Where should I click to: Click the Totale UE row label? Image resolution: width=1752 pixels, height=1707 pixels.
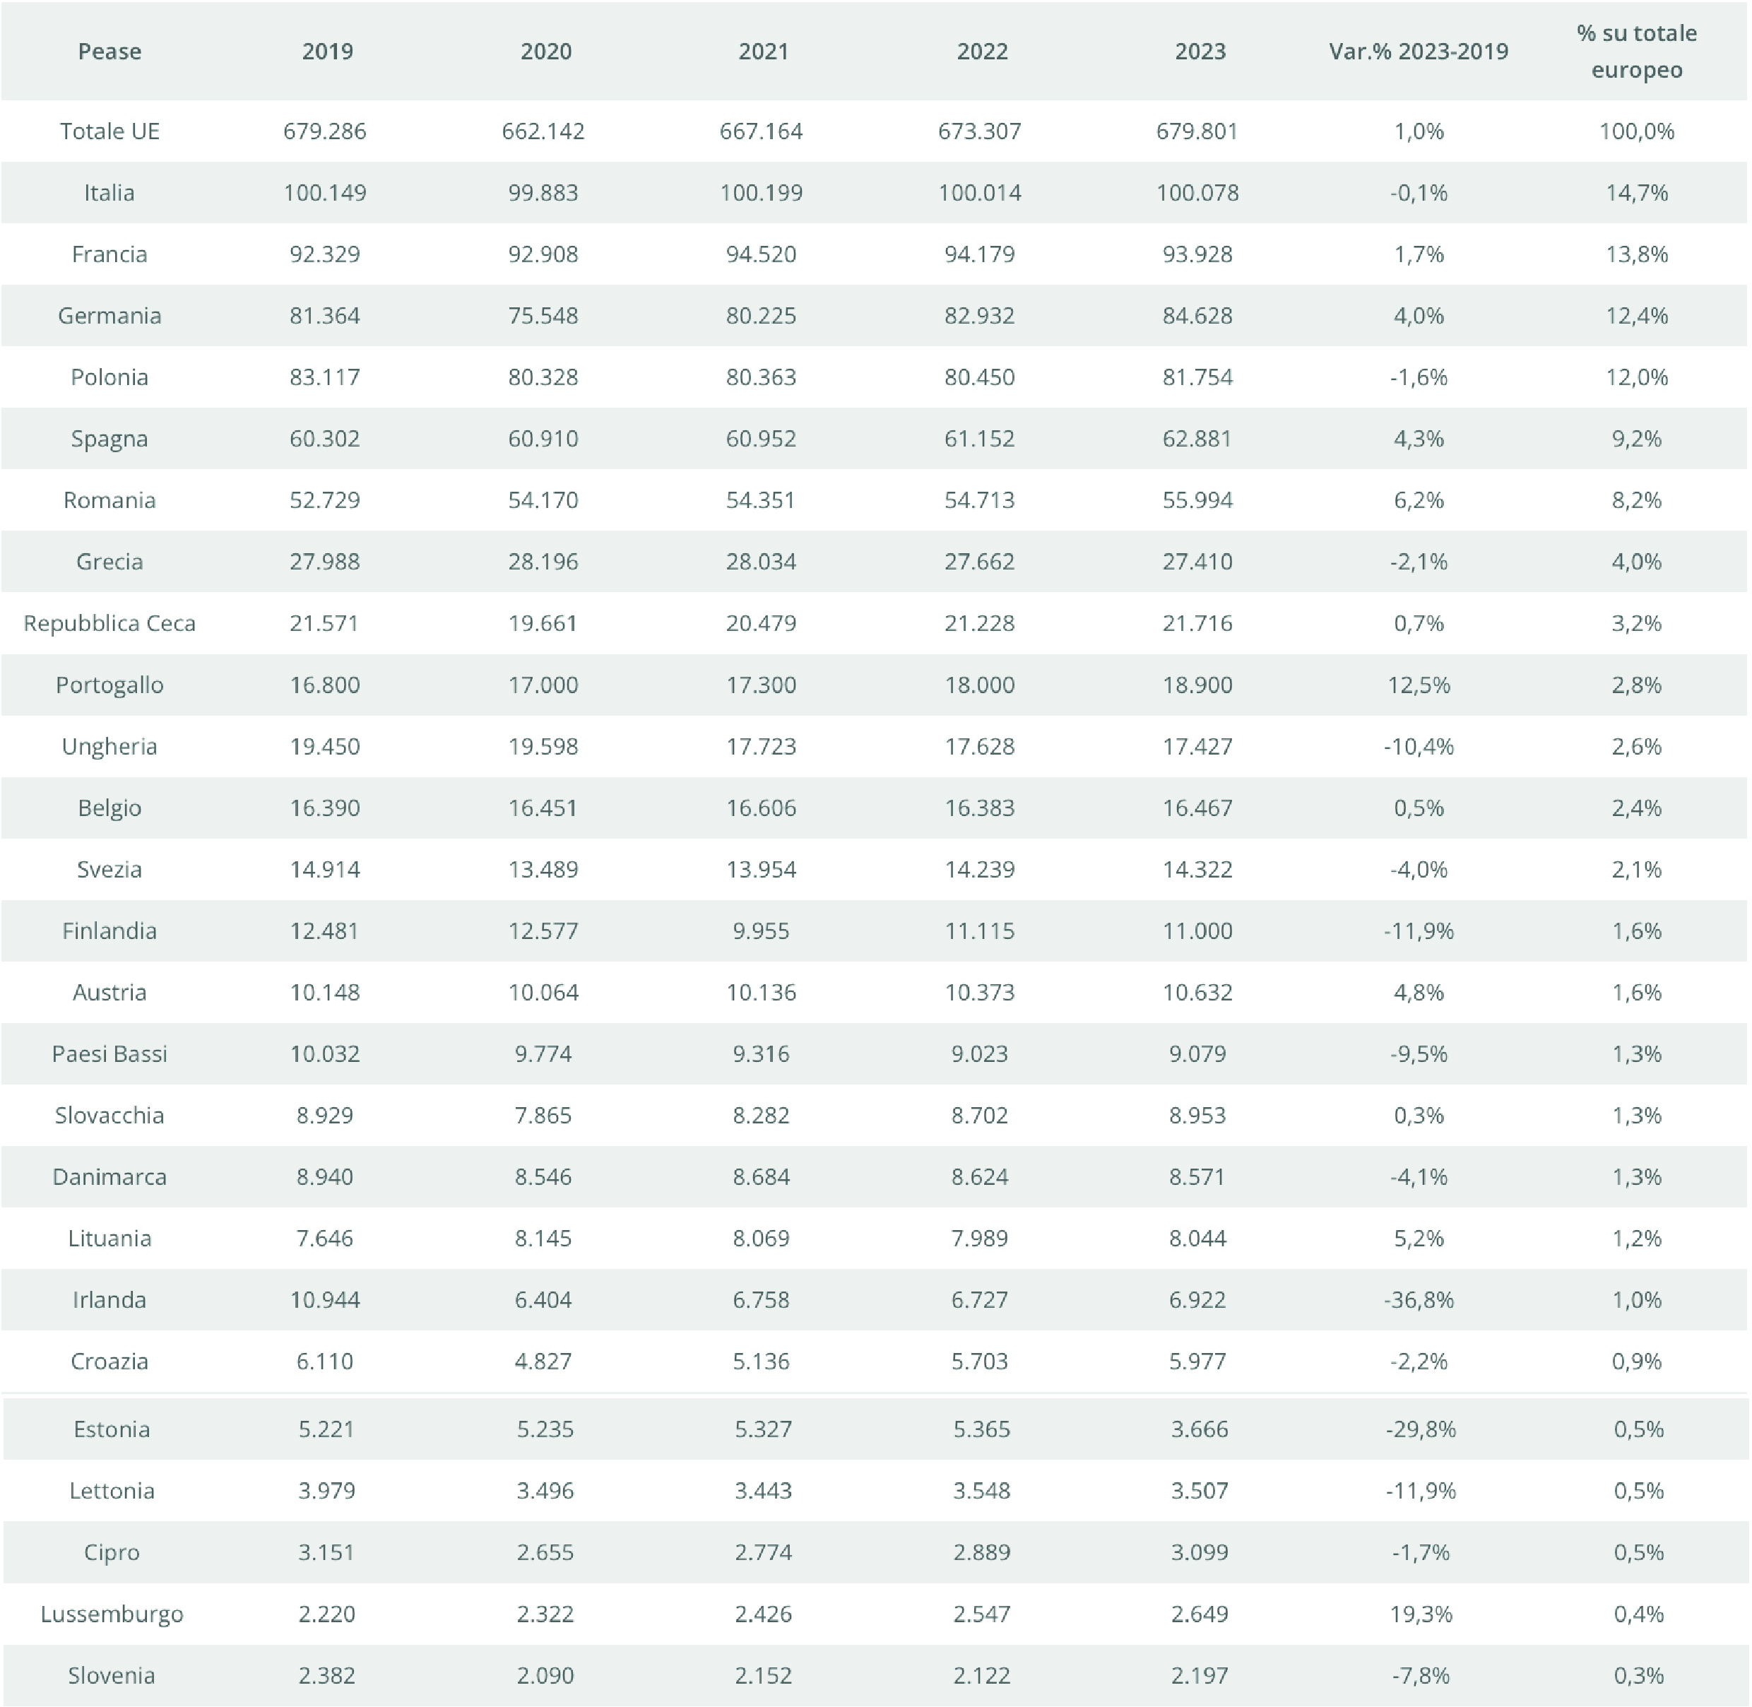109,131
